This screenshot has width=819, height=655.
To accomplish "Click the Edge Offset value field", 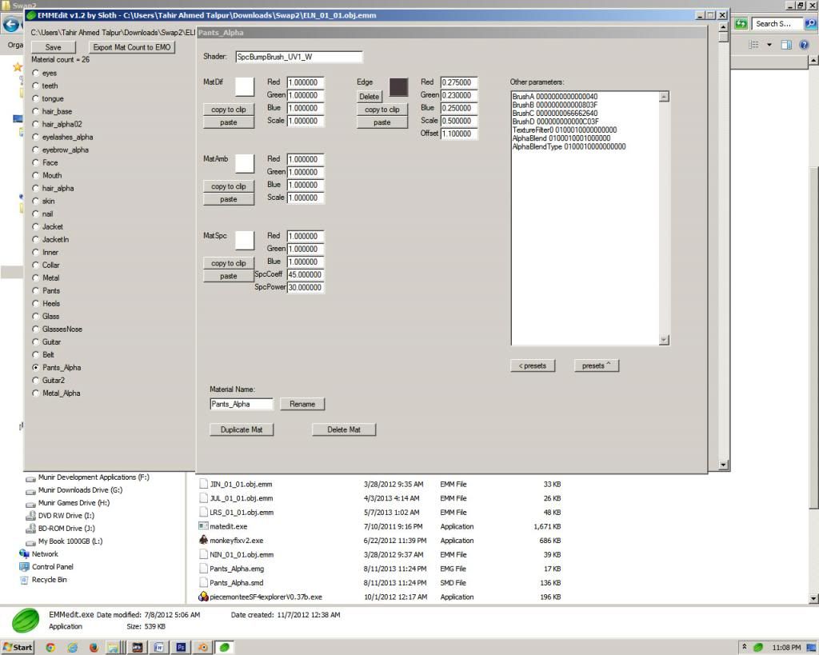I will 458,134.
